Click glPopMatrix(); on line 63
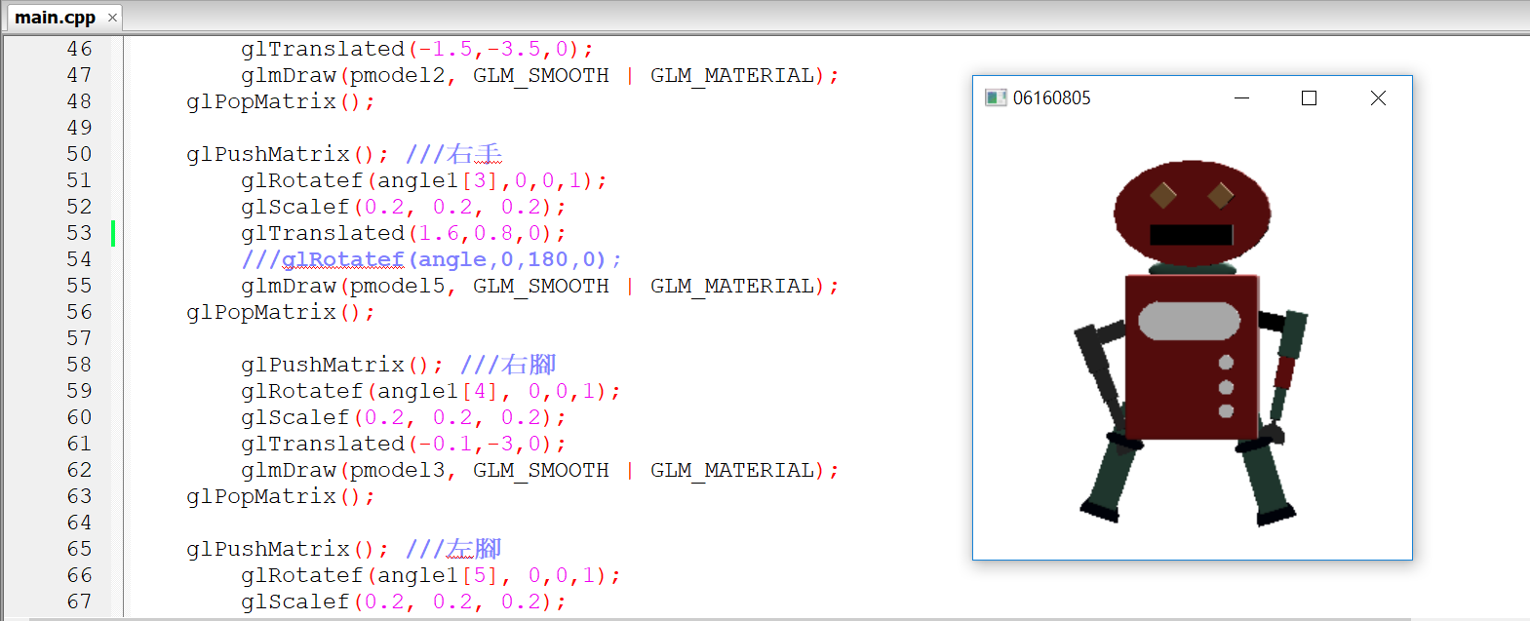 pyautogui.click(x=280, y=496)
